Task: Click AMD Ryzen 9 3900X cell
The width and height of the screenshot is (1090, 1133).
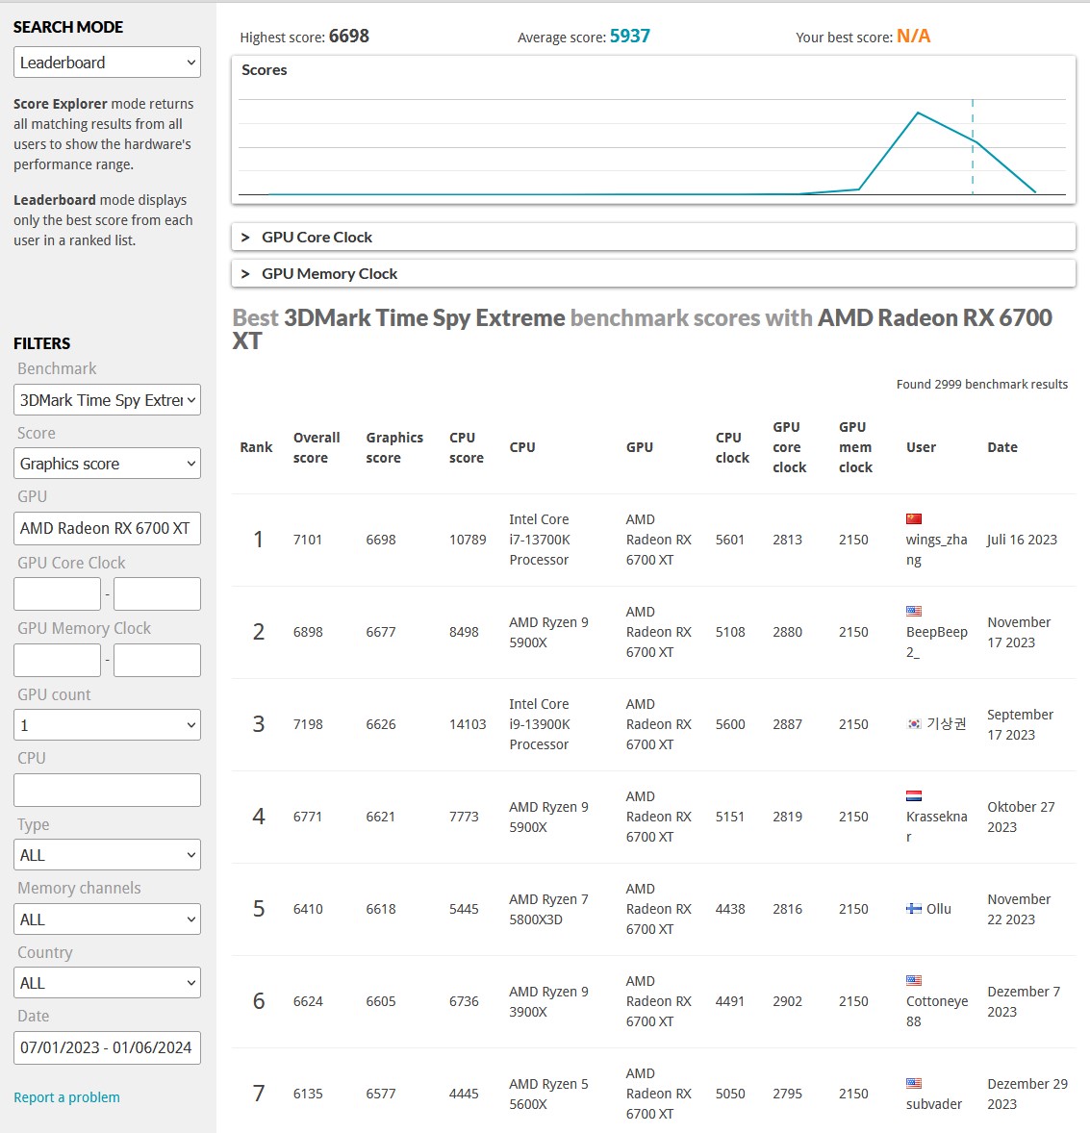Action: point(548,1001)
